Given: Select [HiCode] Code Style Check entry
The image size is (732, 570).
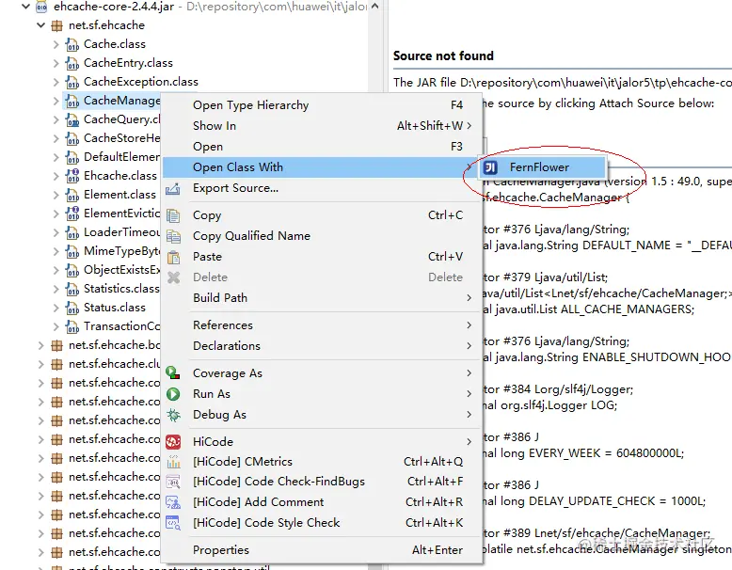Looking at the screenshot, I should click(x=266, y=523).
